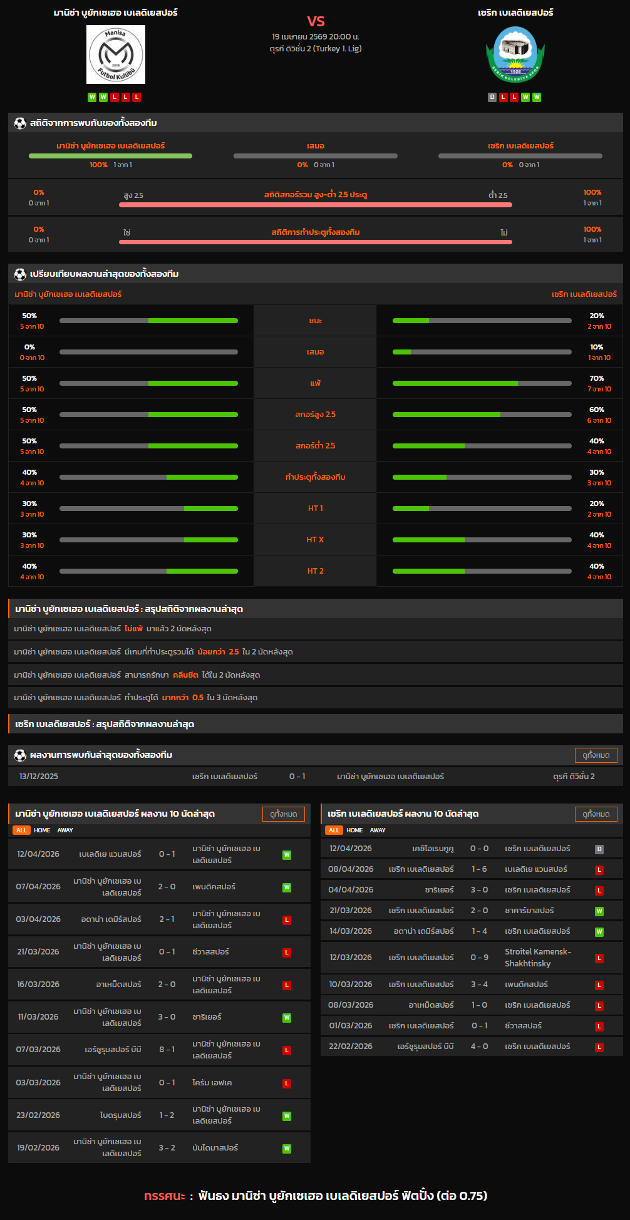The image size is (630, 1220).
Task: Click the gray D form badge under Serik's crest
Action: tap(492, 97)
